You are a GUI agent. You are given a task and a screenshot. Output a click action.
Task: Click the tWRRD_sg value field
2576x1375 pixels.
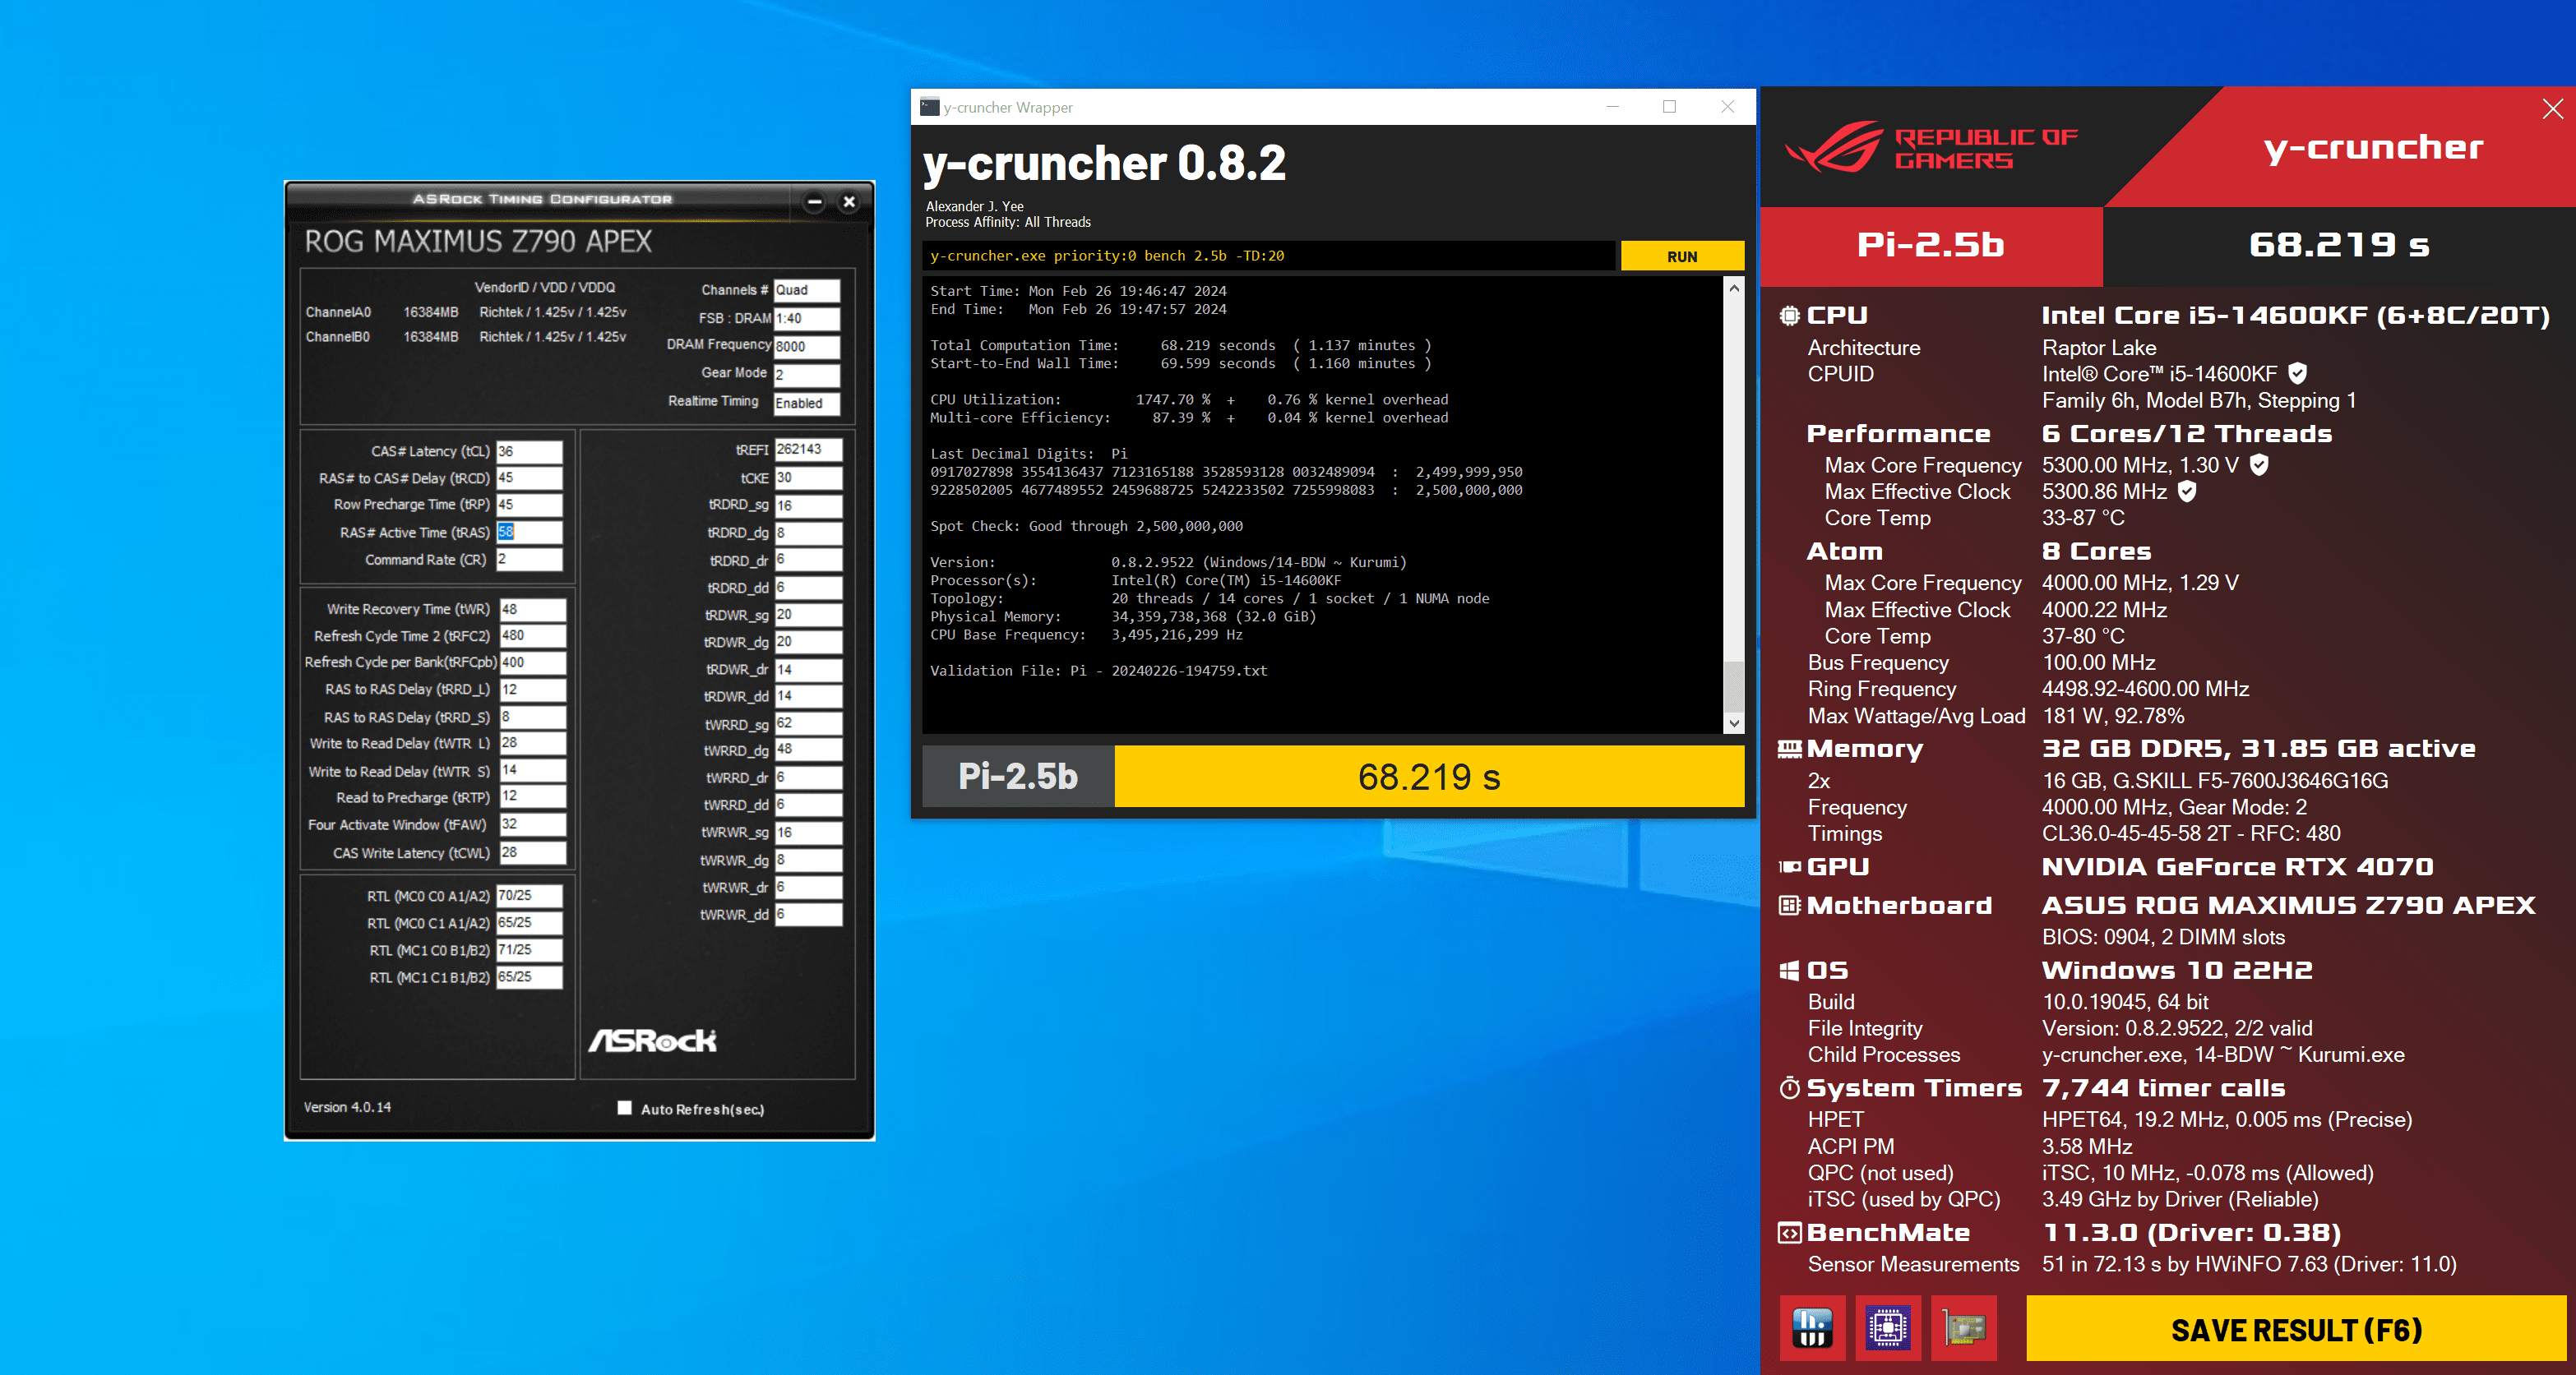click(x=808, y=723)
